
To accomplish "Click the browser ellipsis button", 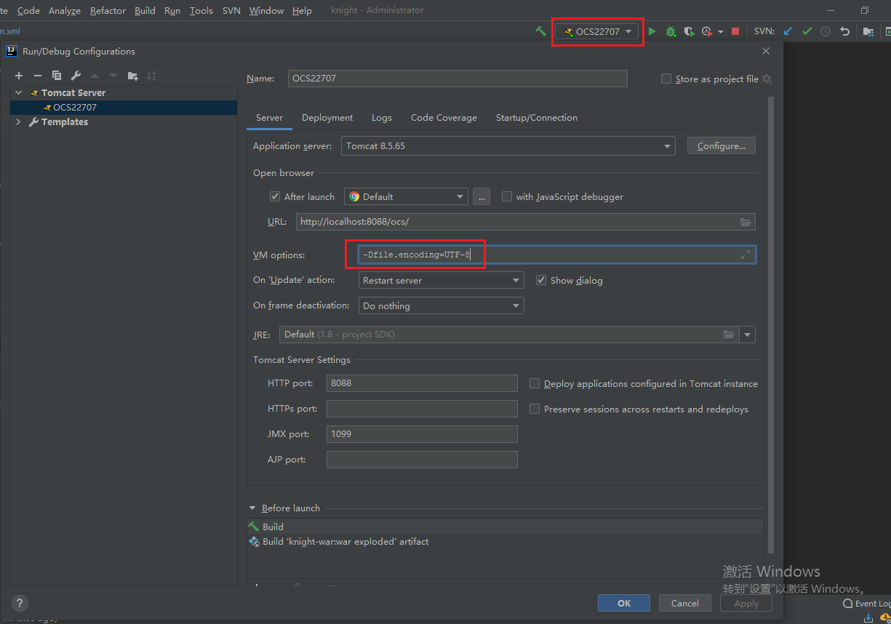I will point(482,196).
